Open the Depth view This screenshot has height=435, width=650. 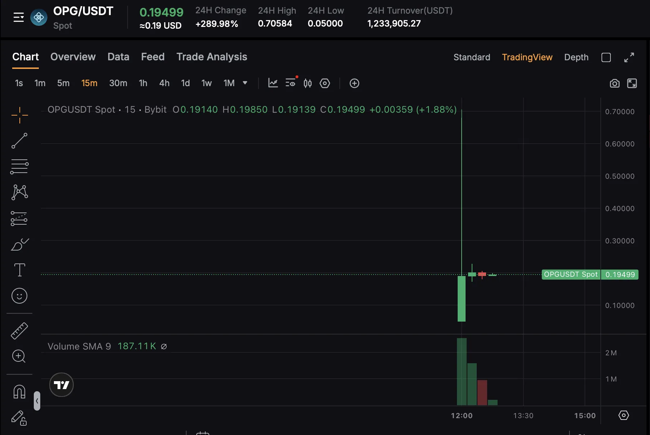click(576, 57)
